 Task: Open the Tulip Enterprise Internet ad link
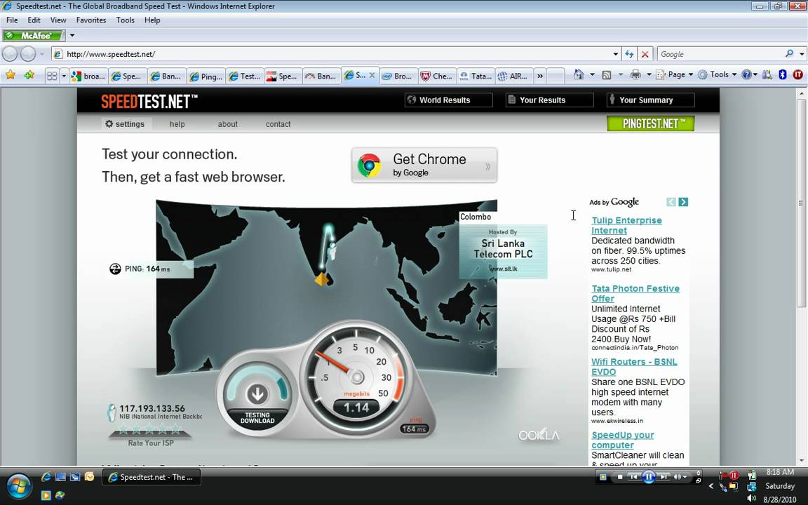[626, 225]
